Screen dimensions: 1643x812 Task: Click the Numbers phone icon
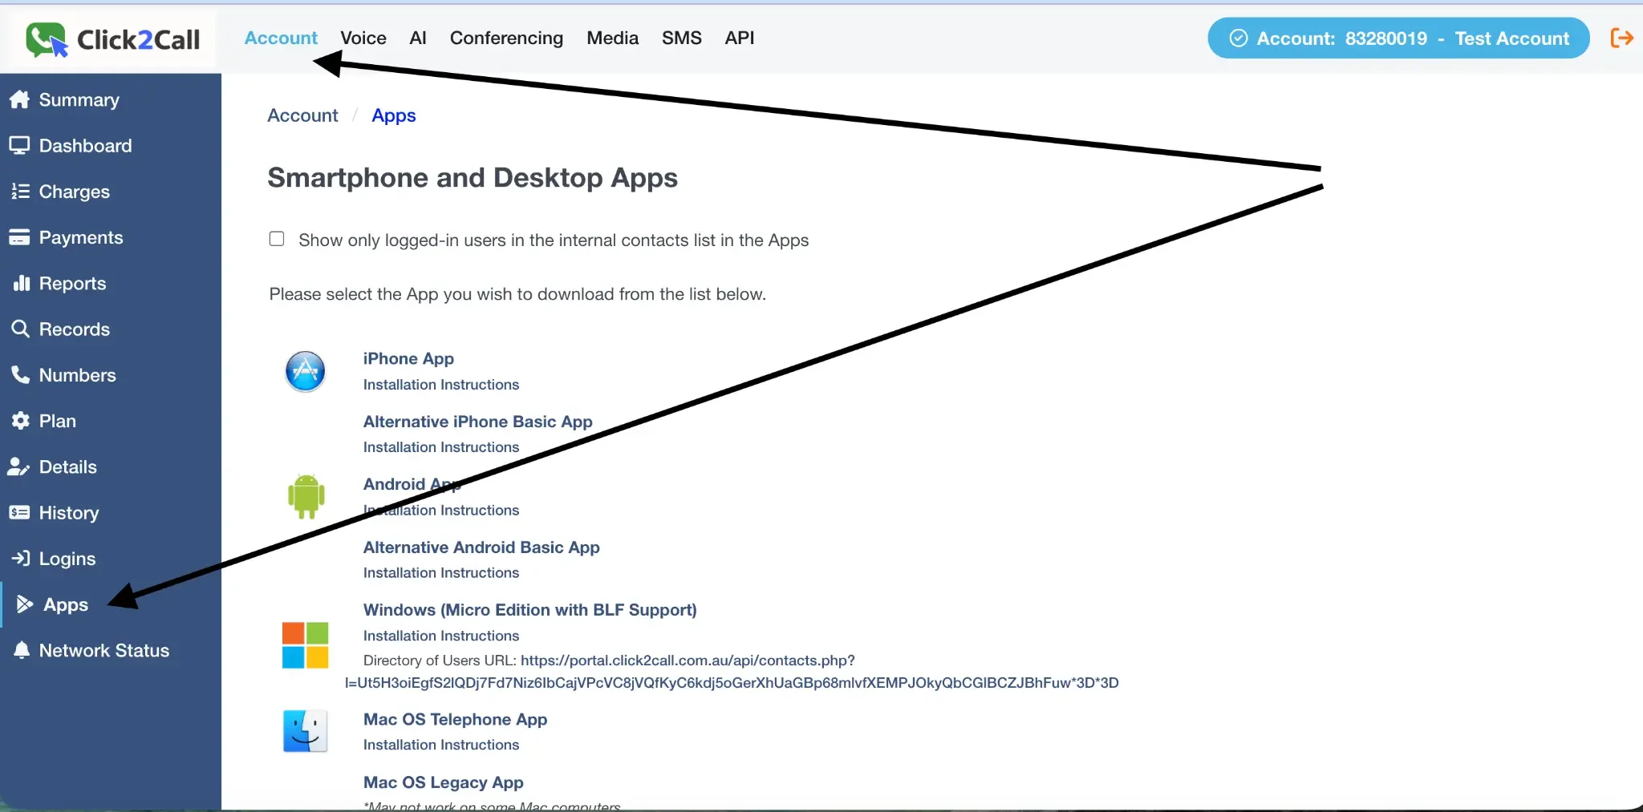[x=21, y=374]
